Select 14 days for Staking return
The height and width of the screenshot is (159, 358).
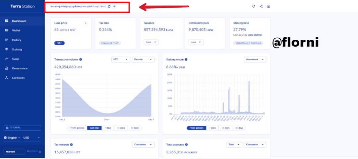coord(225,128)
